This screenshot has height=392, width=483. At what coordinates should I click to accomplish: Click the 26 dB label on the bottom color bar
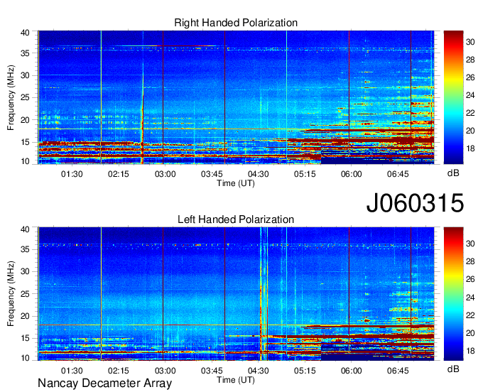coord(470,279)
